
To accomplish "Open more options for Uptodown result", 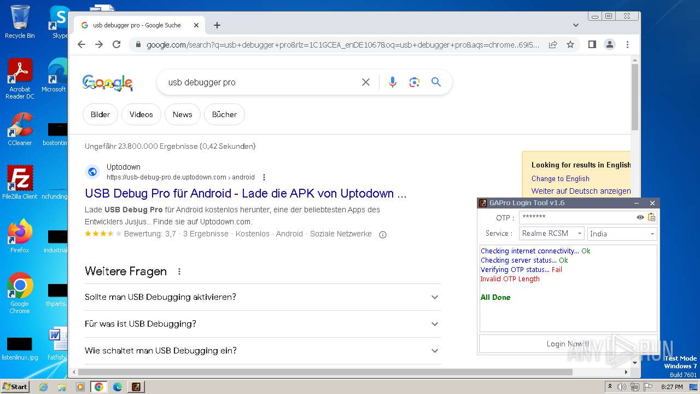I will (x=264, y=177).
